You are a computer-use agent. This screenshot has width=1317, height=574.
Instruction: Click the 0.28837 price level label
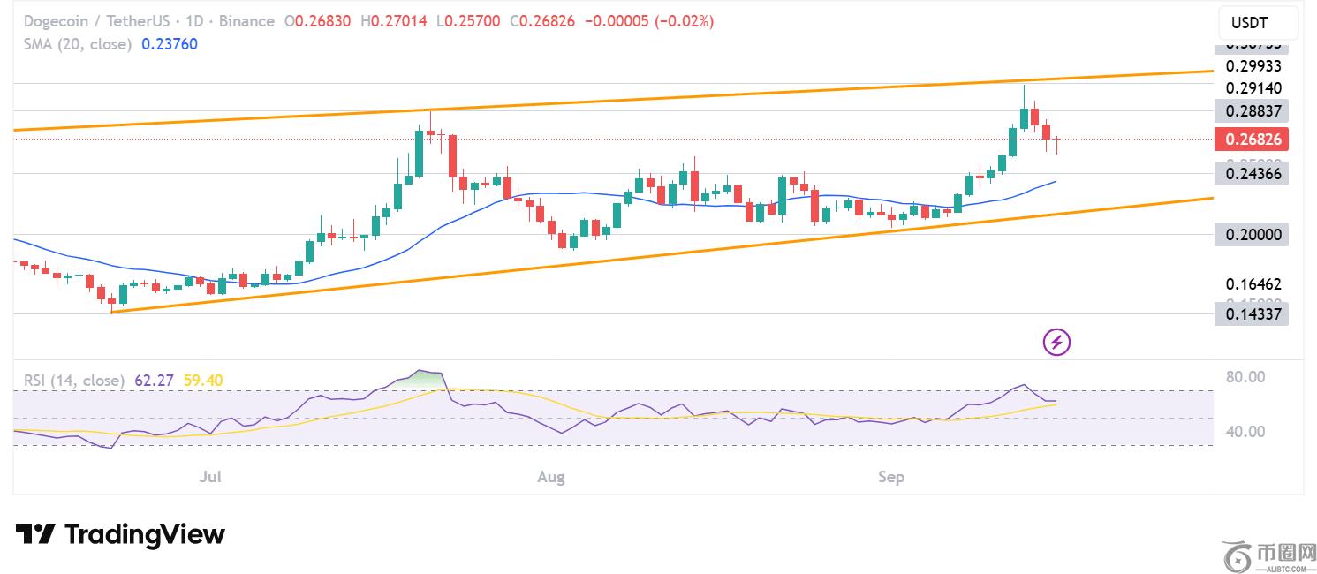tap(1251, 110)
